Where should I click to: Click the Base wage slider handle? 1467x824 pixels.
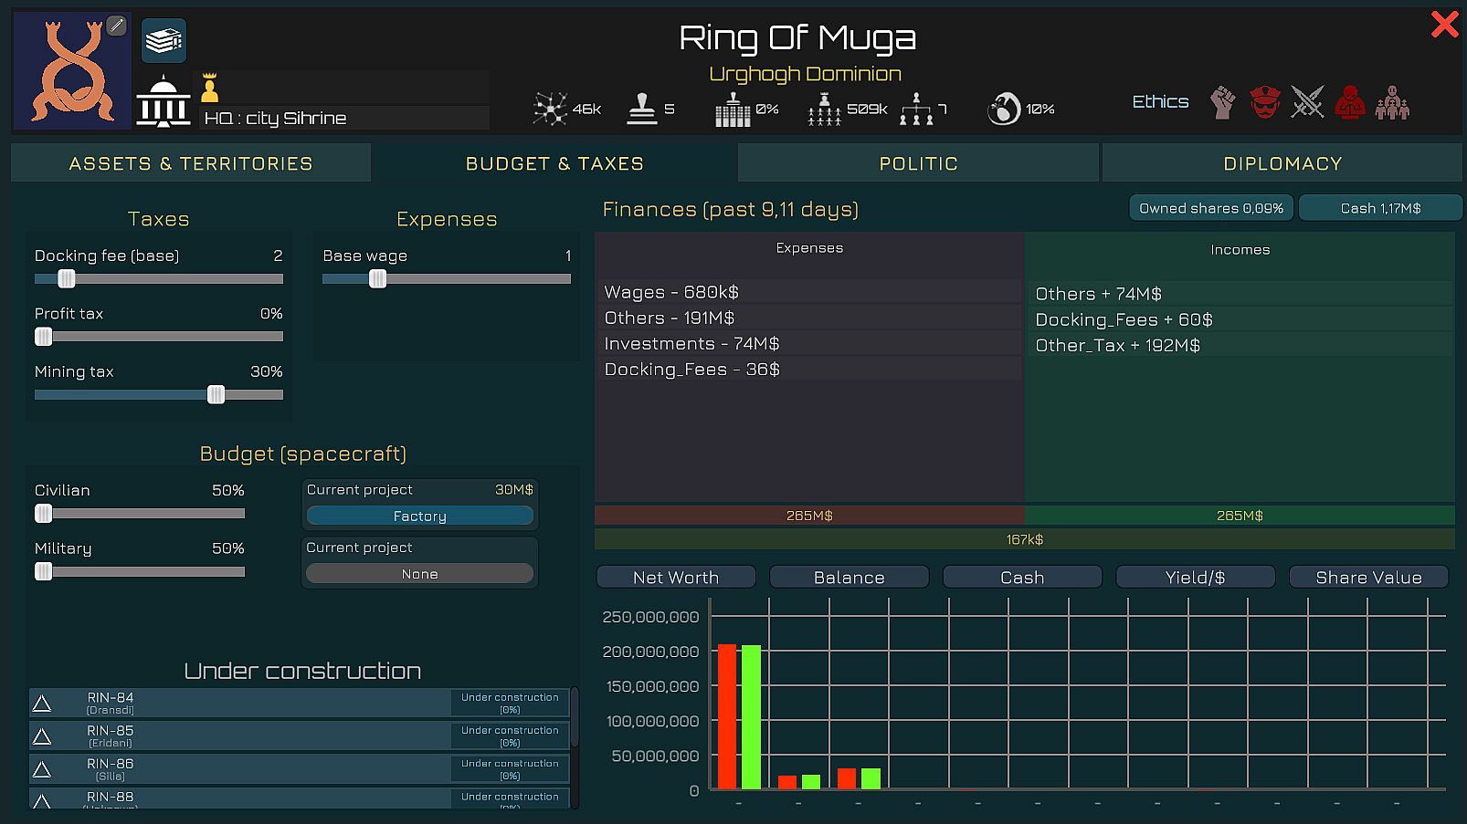click(x=377, y=279)
